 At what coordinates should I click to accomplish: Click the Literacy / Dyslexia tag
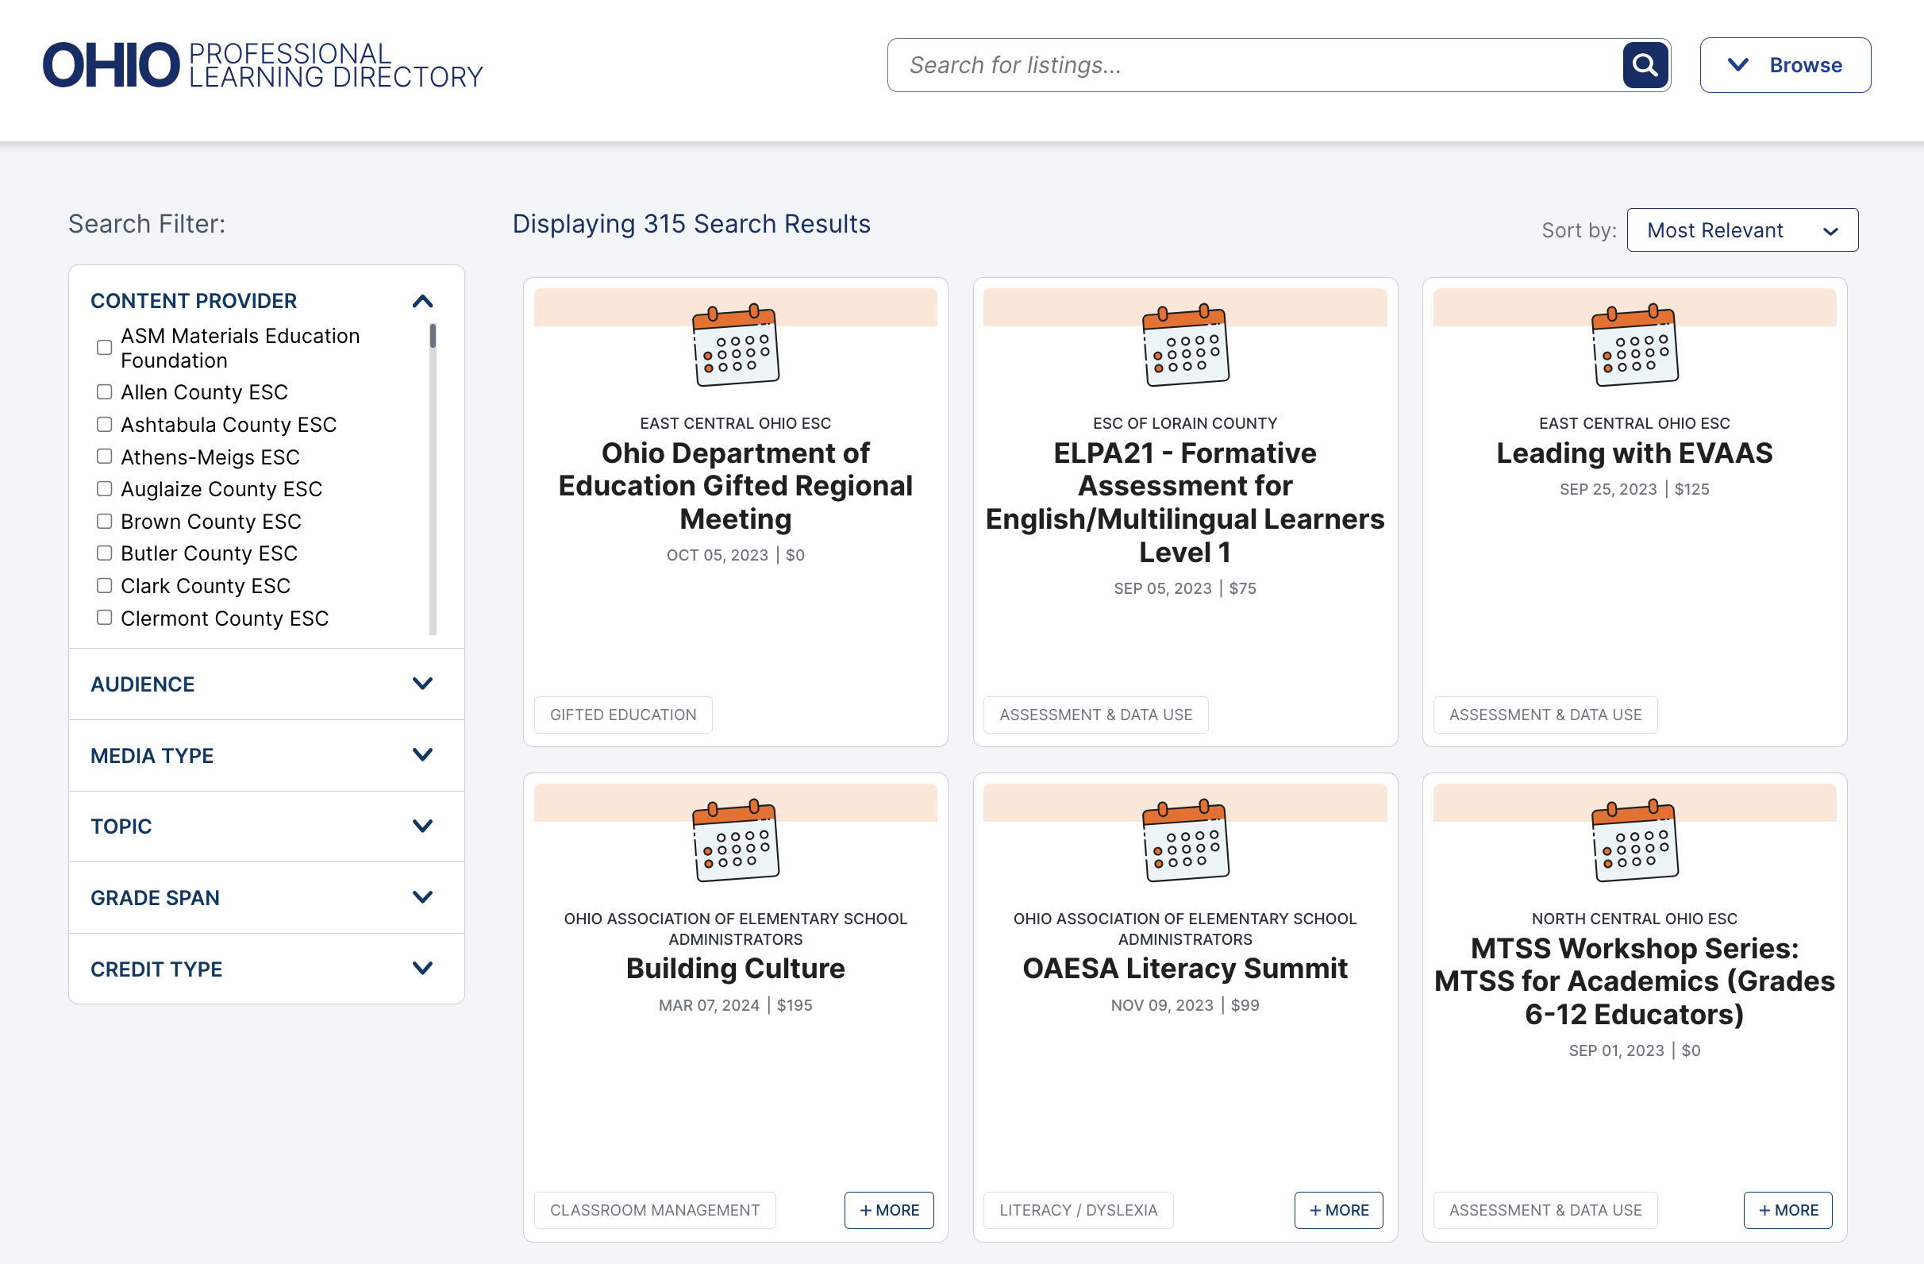click(1079, 1210)
